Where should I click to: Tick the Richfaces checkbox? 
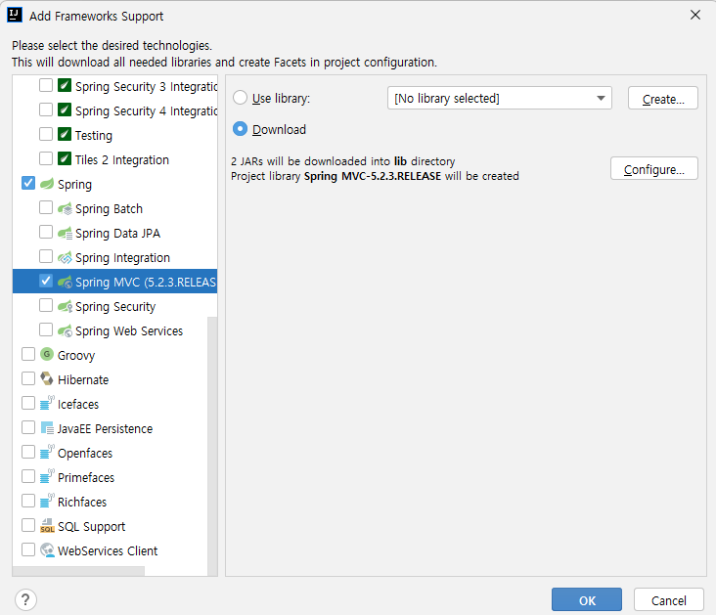[28, 501]
